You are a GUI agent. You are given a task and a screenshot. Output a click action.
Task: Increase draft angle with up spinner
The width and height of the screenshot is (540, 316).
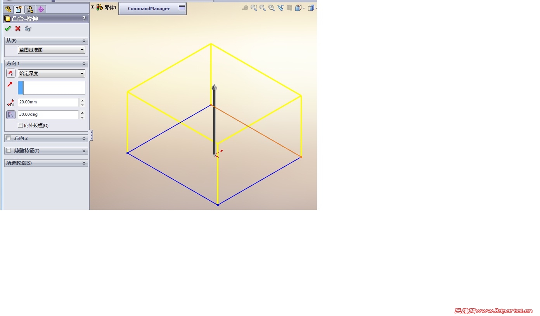point(82,113)
